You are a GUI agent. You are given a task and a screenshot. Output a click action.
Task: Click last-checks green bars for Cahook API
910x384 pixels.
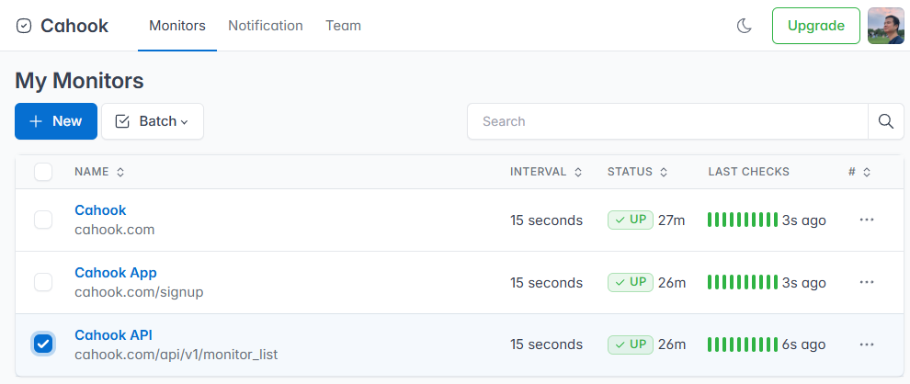743,344
